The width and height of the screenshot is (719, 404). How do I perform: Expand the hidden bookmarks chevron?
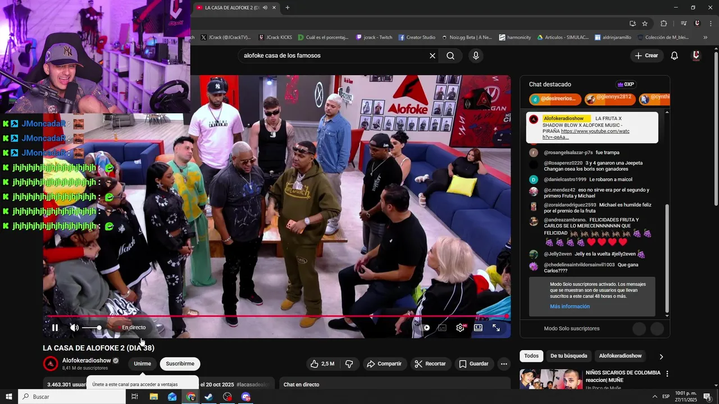pyautogui.click(x=705, y=38)
